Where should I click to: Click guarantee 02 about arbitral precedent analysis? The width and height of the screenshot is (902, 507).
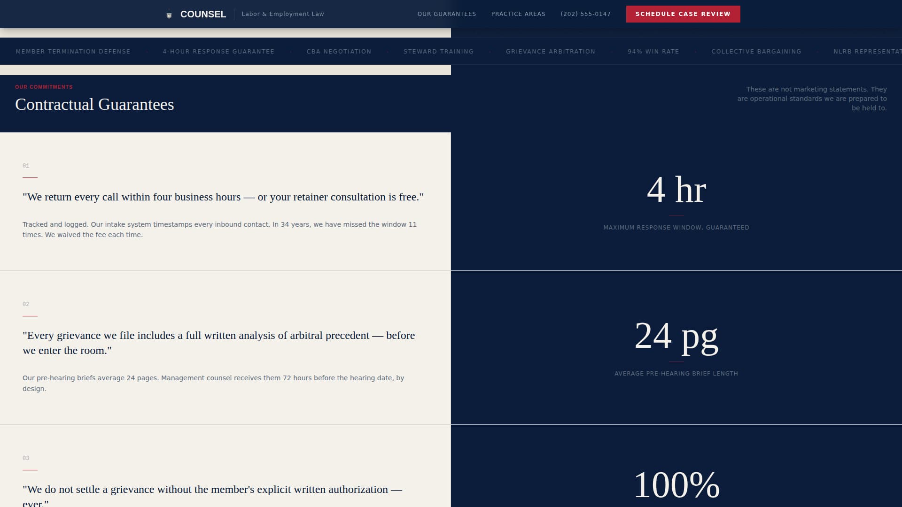click(218, 343)
